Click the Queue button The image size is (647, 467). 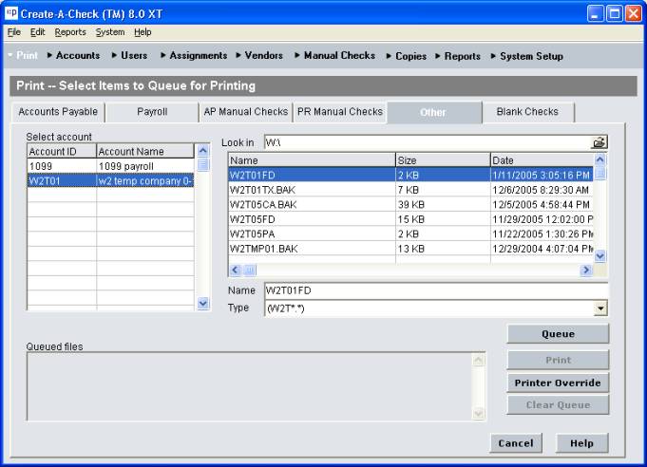point(558,334)
